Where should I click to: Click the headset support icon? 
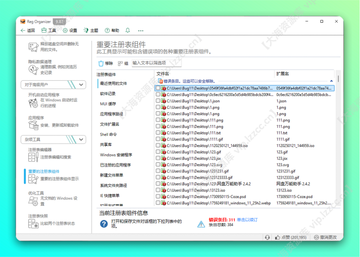click(267, 237)
